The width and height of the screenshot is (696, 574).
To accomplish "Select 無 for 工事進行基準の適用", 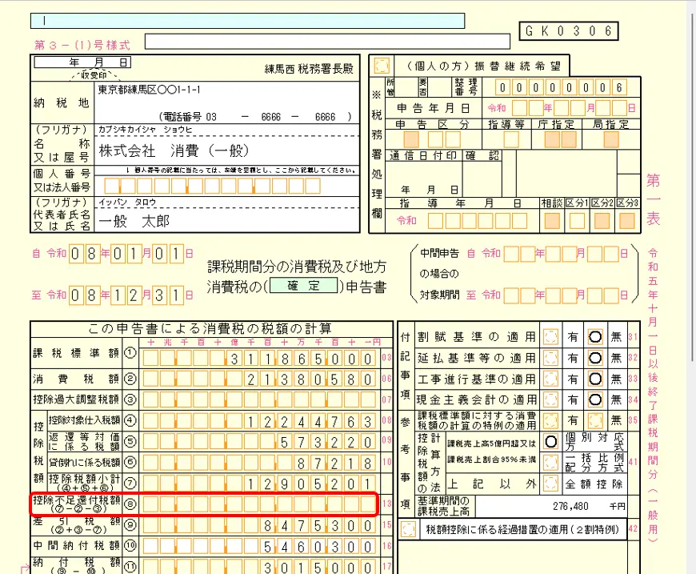I will click(x=595, y=379).
